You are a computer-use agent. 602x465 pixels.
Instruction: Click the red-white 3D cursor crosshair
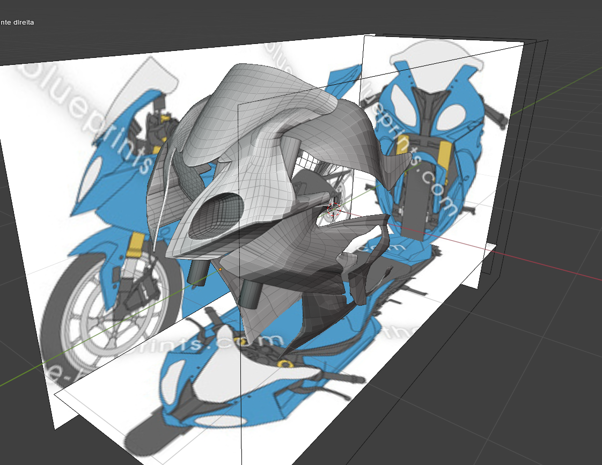[334, 210]
